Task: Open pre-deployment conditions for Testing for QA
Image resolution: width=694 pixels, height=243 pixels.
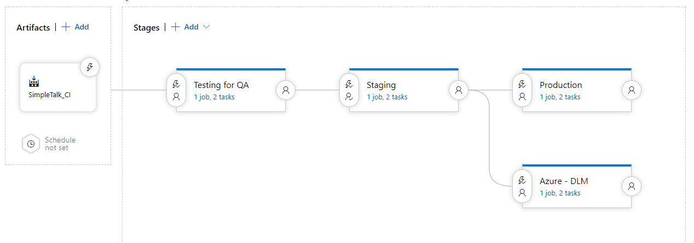Action: click(176, 90)
